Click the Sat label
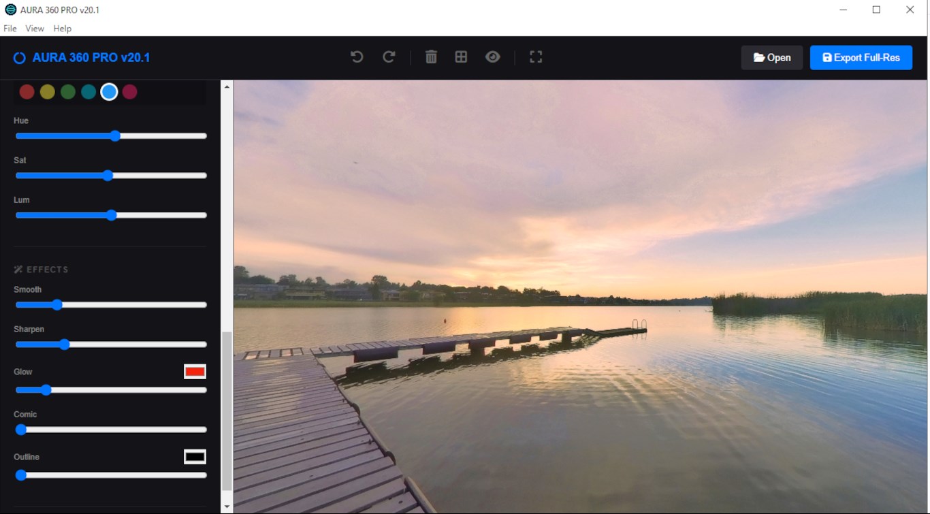930x514 pixels. (20, 160)
